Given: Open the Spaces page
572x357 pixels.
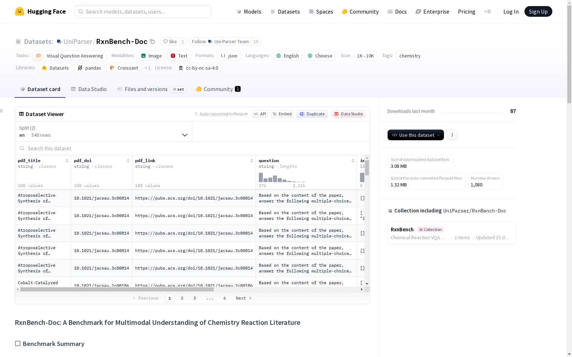Looking at the screenshot, I should 321,11.
